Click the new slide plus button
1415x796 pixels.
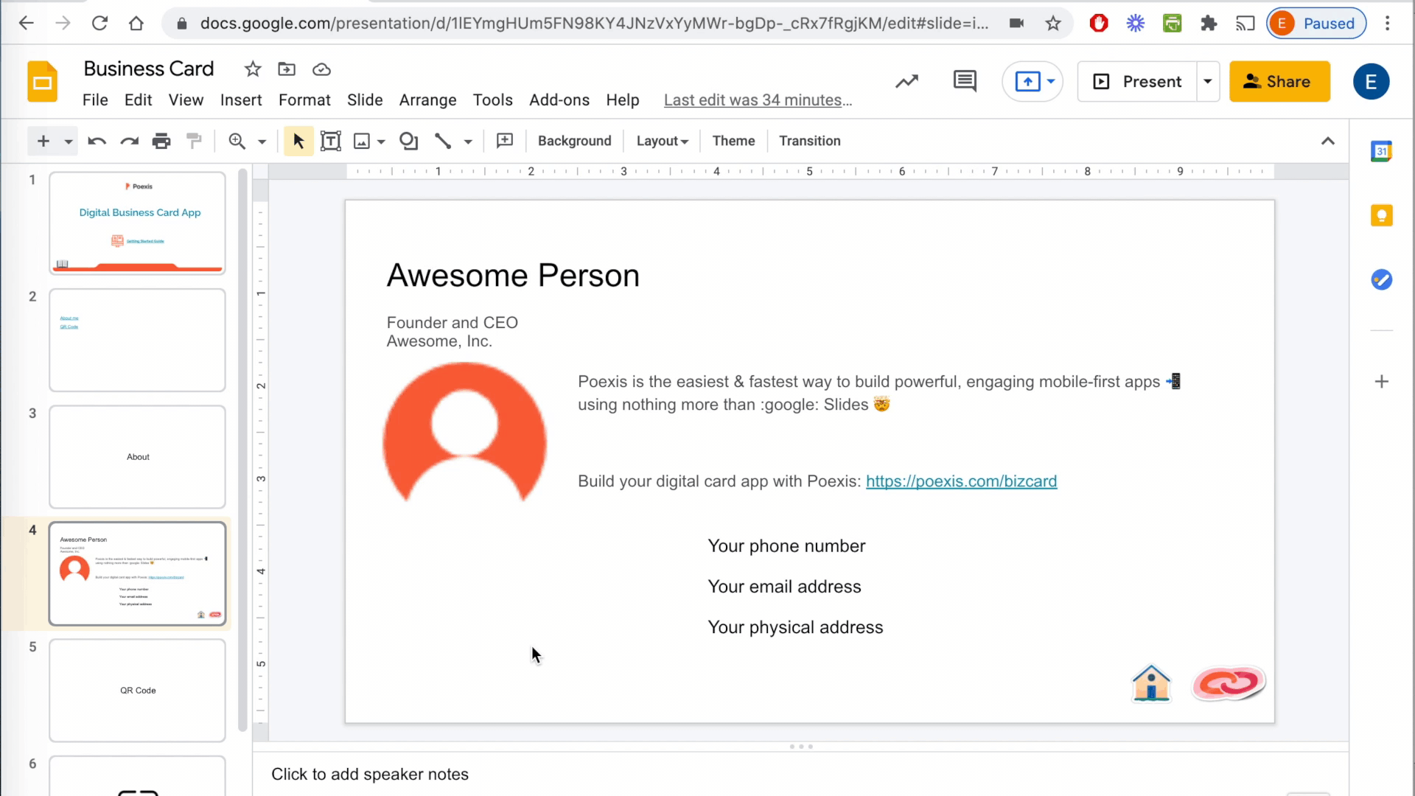coord(43,141)
